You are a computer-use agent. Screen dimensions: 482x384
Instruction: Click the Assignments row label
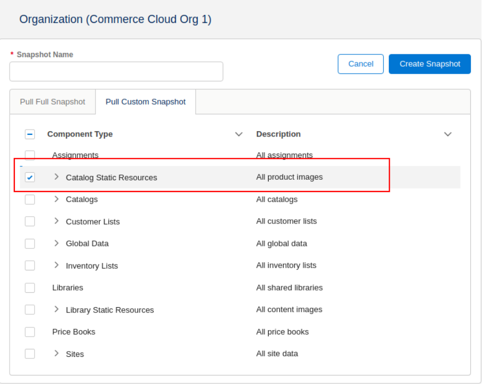pos(75,155)
